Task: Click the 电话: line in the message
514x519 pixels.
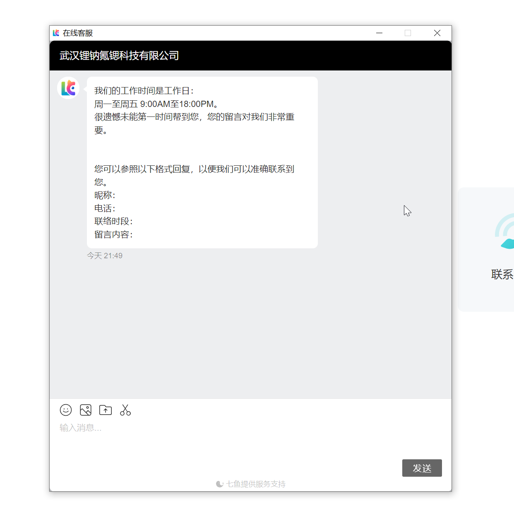Action: [x=105, y=208]
